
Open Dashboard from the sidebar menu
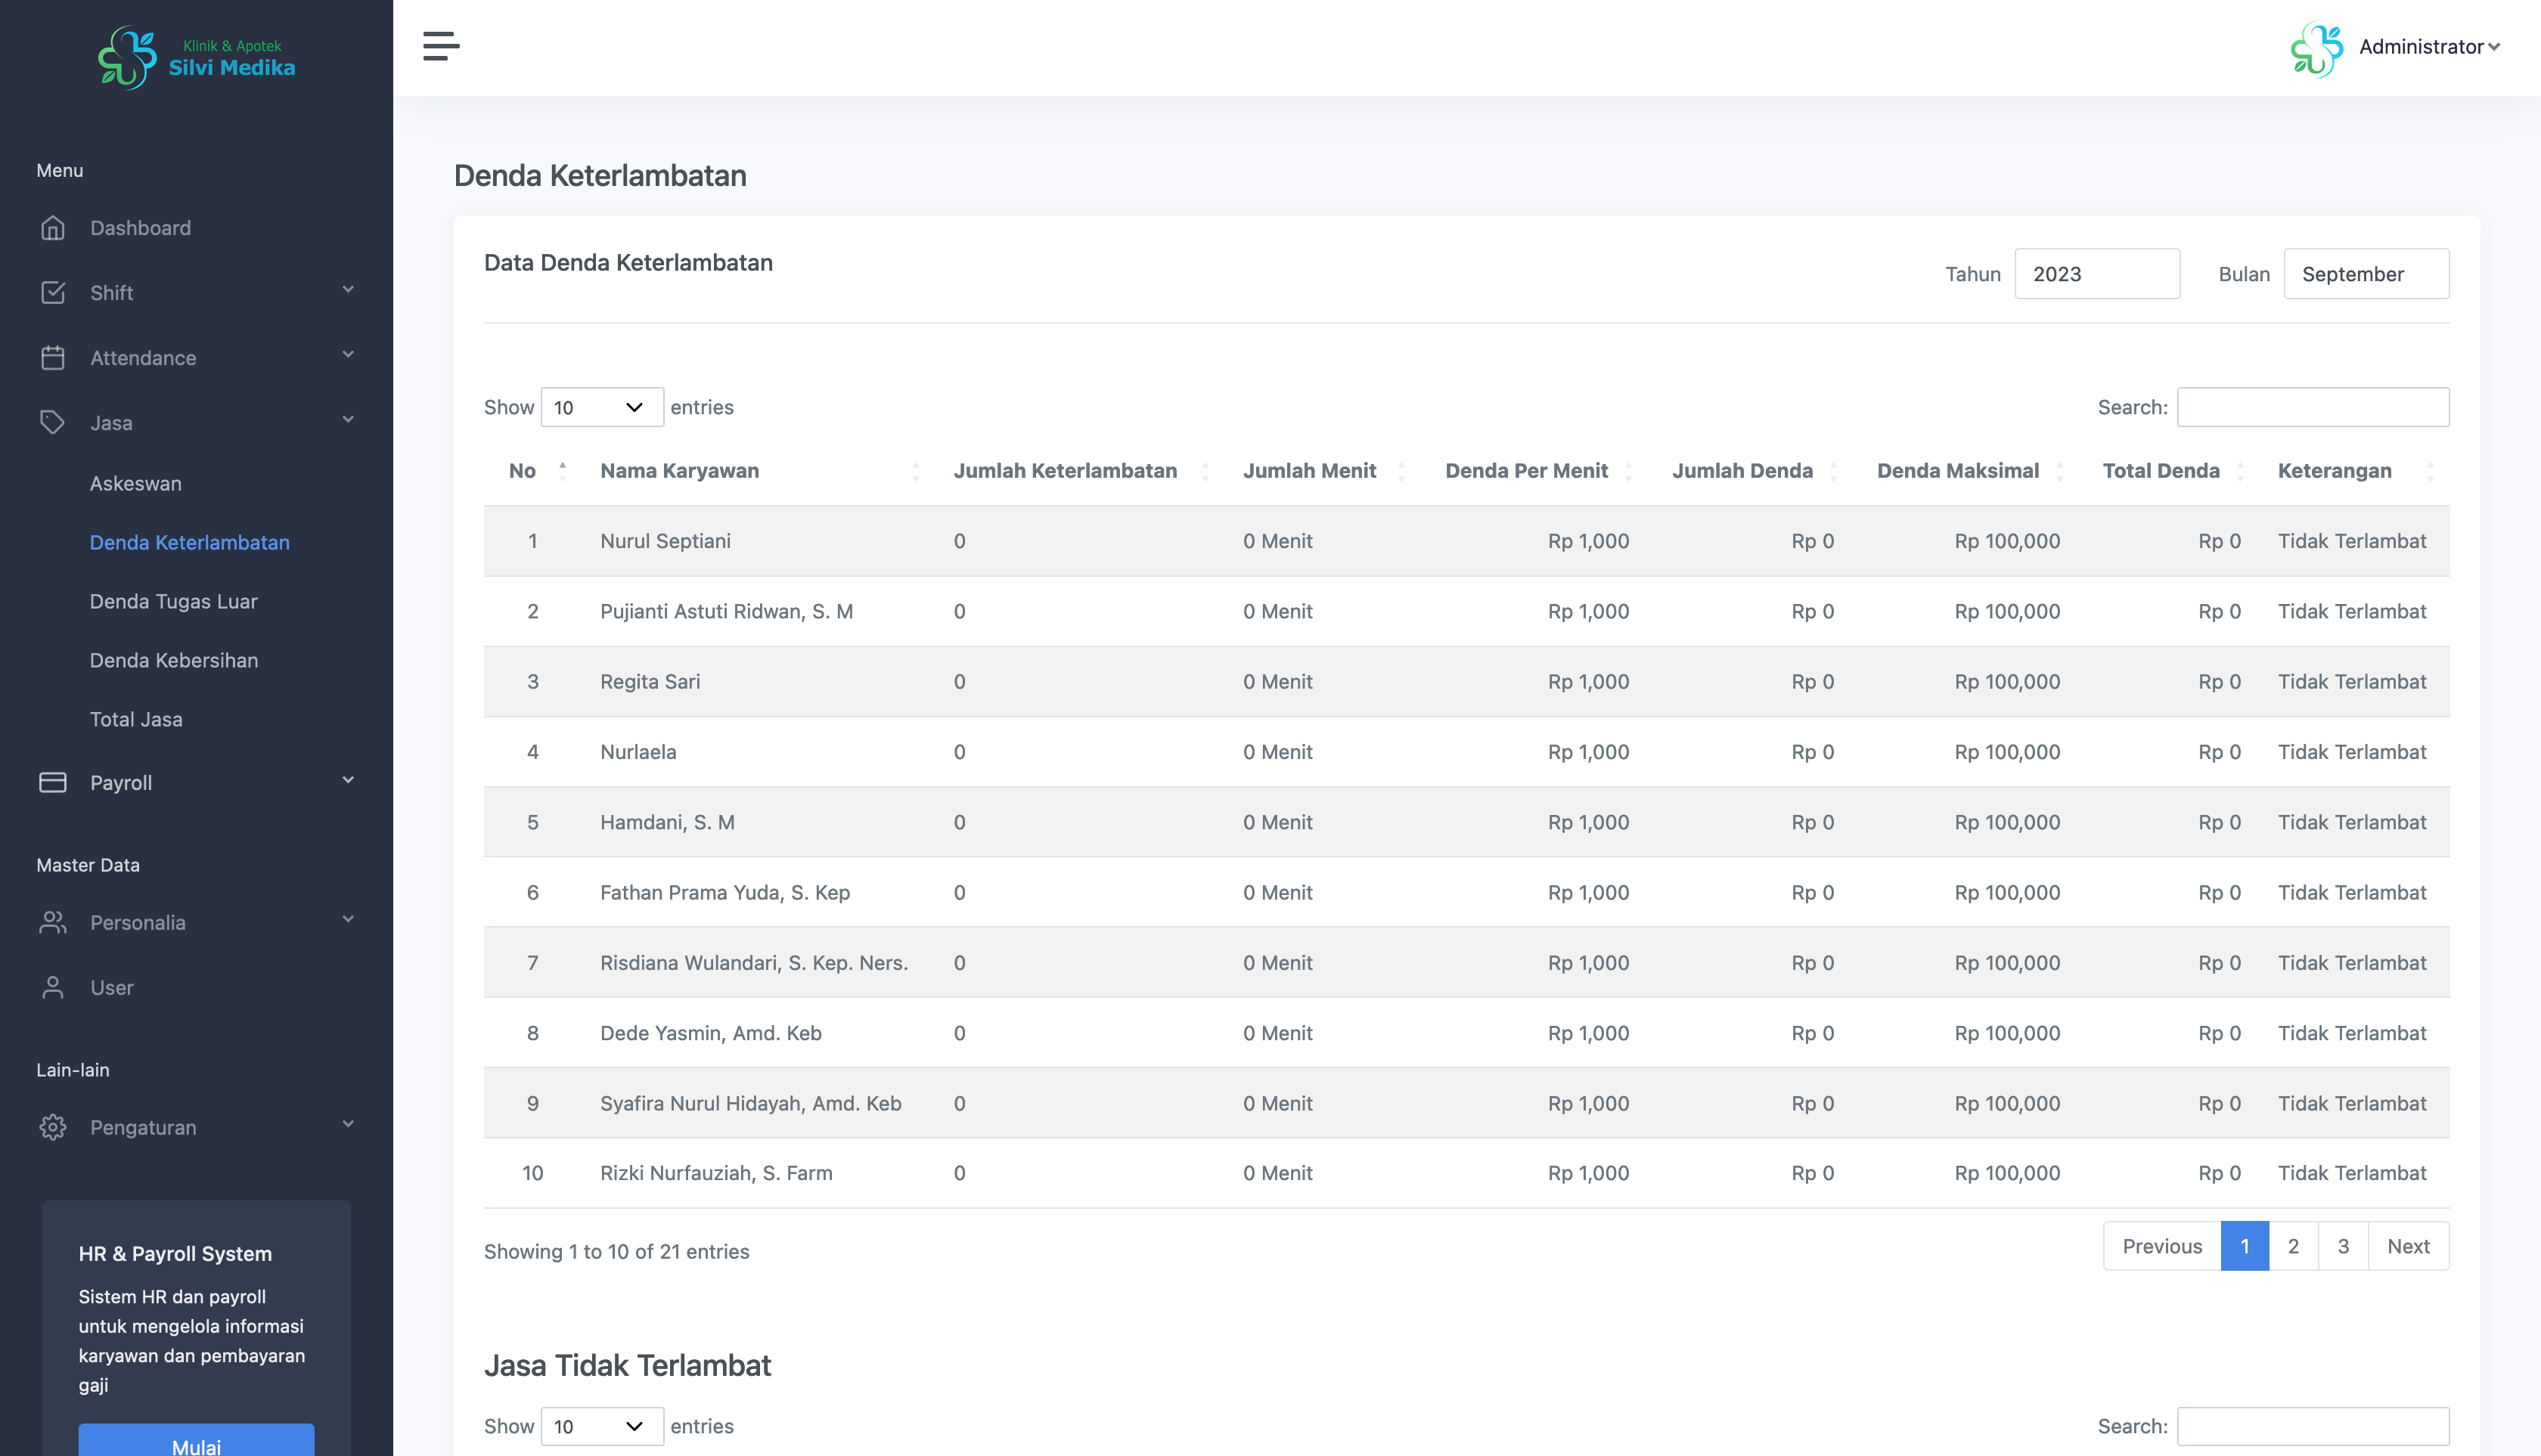(140, 228)
